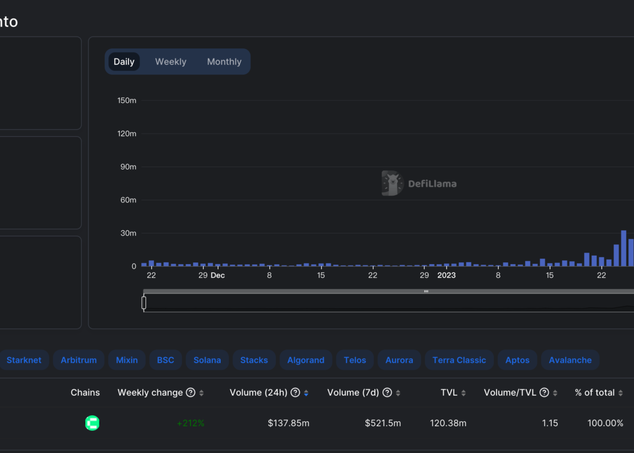Click the left handle of chart range slider
Image resolution: width=634 pixels, height=453 pixels.
click(x=144, y=302)
